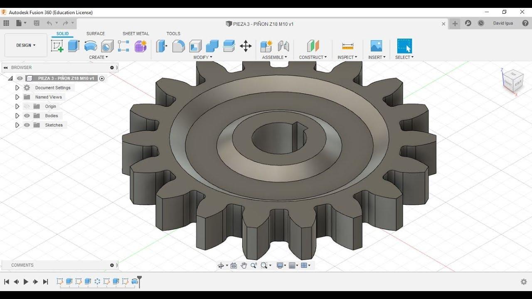532x299 pixels.
Task: Hide the Bodies folder
Action: pyautogui.click(x=27, y=116)
